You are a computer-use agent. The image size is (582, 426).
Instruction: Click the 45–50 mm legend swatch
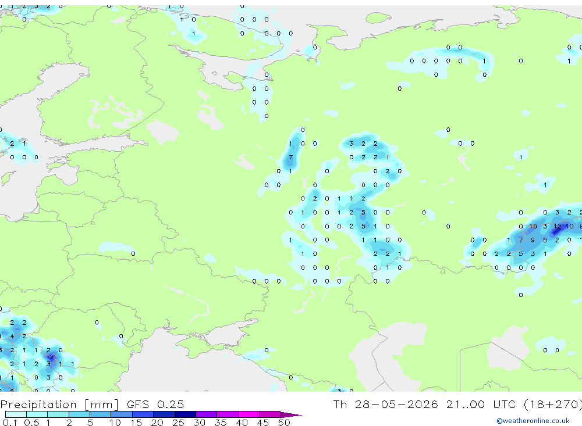pyautogui.click(x=270, y=414)
